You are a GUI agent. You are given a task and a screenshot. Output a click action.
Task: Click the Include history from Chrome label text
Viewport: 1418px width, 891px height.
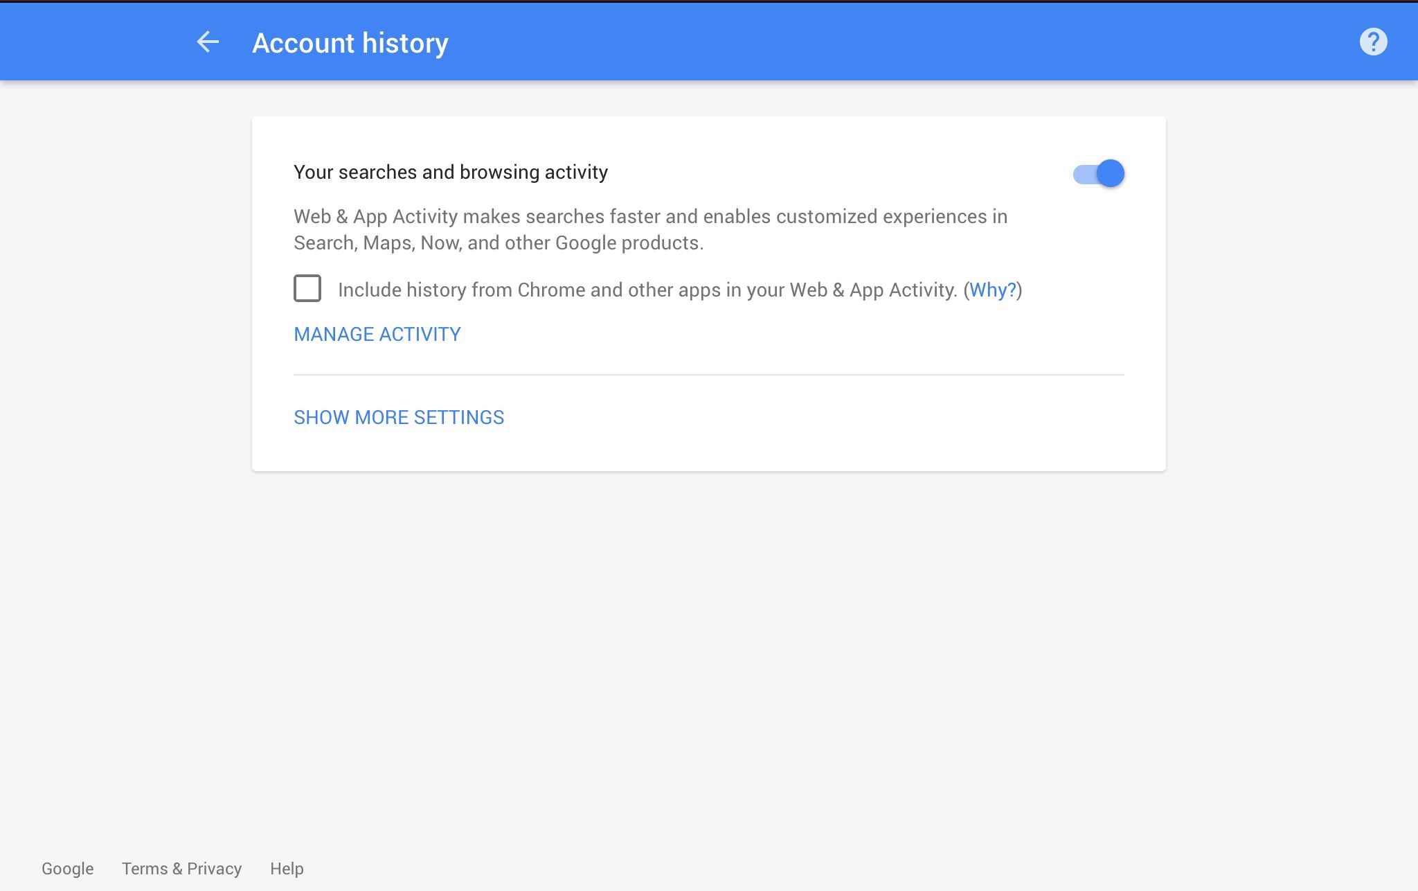(647, 290)
